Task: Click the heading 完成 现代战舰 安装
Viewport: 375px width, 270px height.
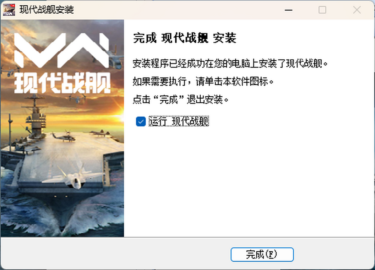Action: click(x=184, y=38)
